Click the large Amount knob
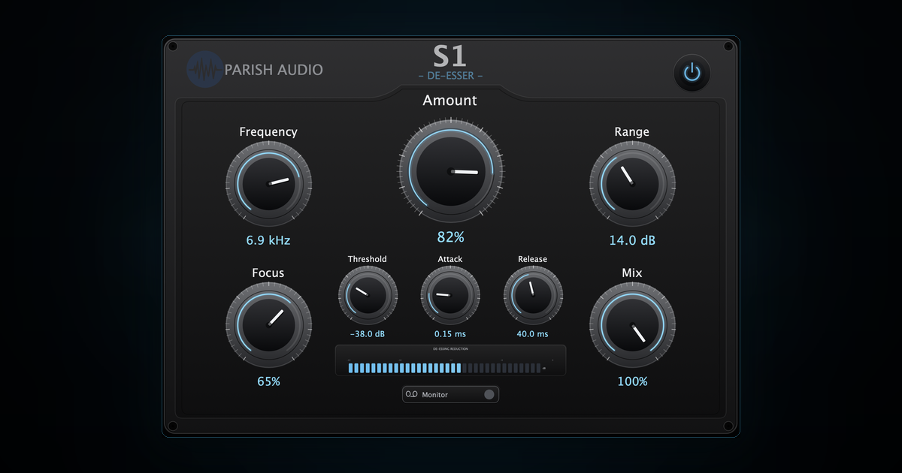 click(x=451, y=171)
